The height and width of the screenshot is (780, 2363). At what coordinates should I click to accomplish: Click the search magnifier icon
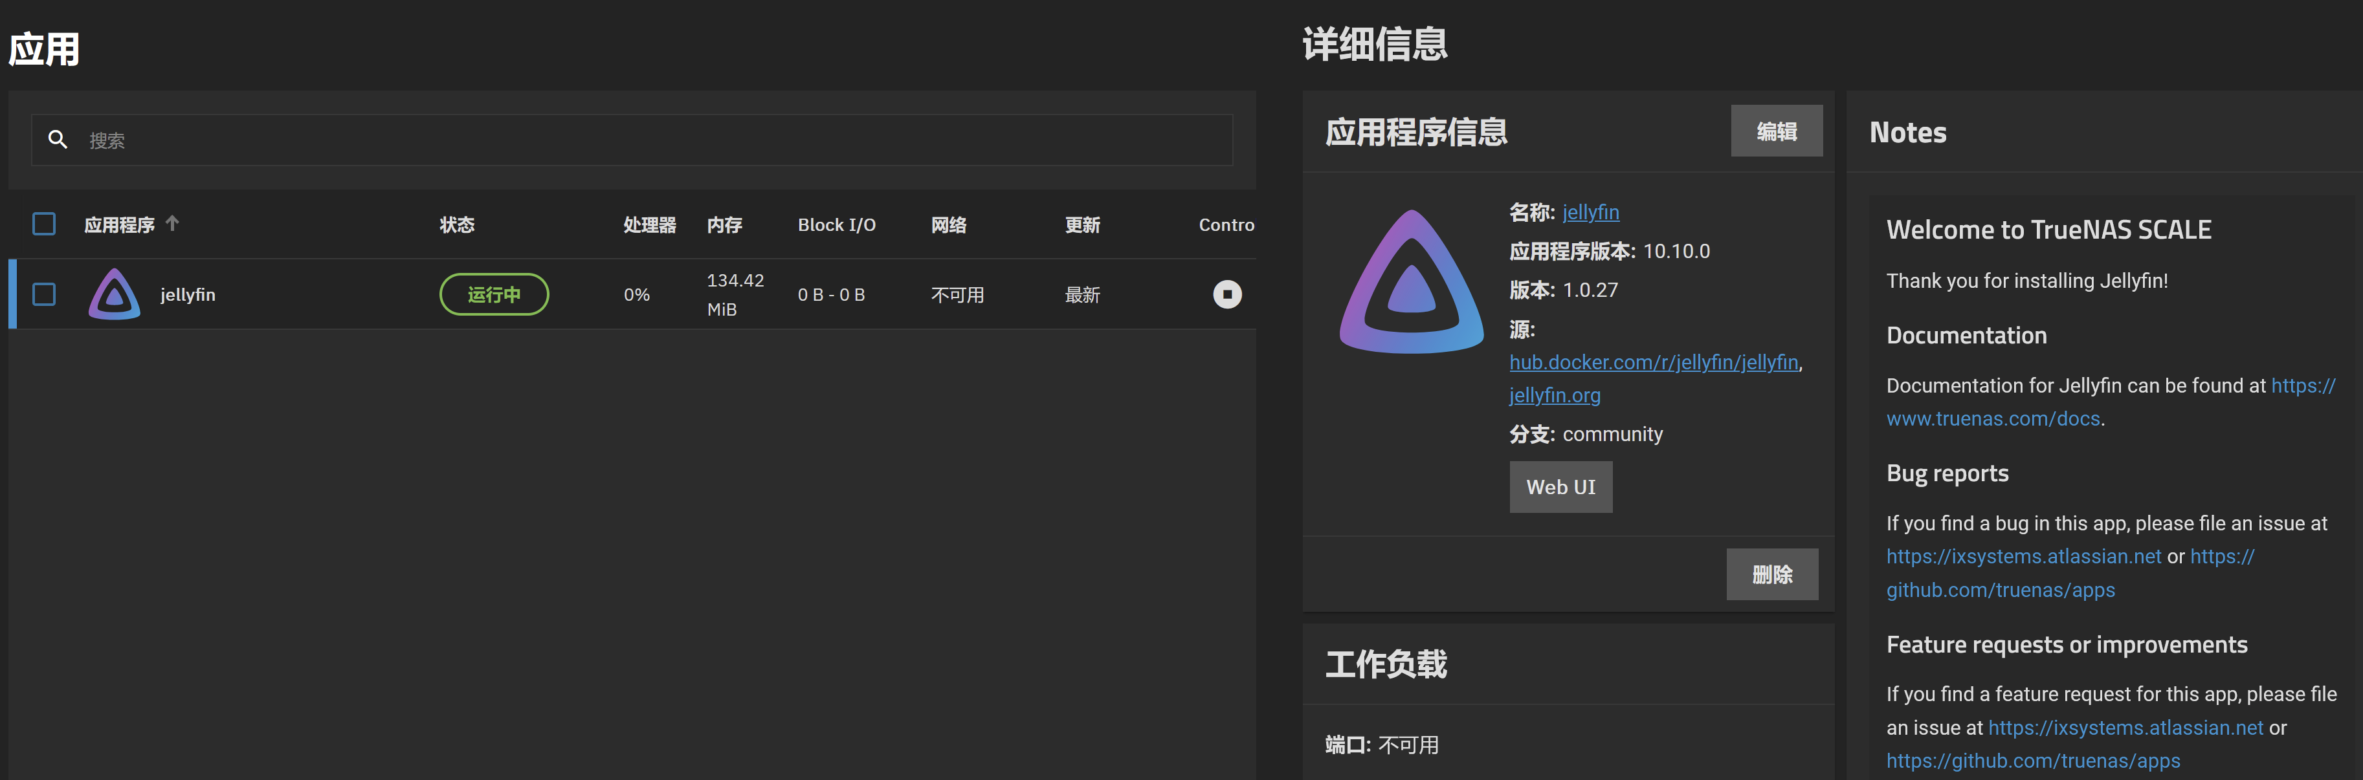[58, 139]
